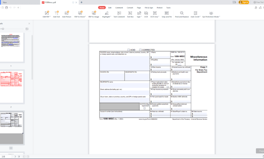This screenshot has width=264, height=159.
Task: Switch to the Home ribbon tab
Action: pos(102,7)
